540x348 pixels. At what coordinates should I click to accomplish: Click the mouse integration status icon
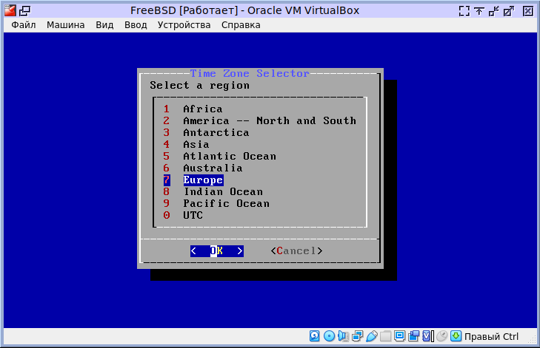click(x=441, y=336)
